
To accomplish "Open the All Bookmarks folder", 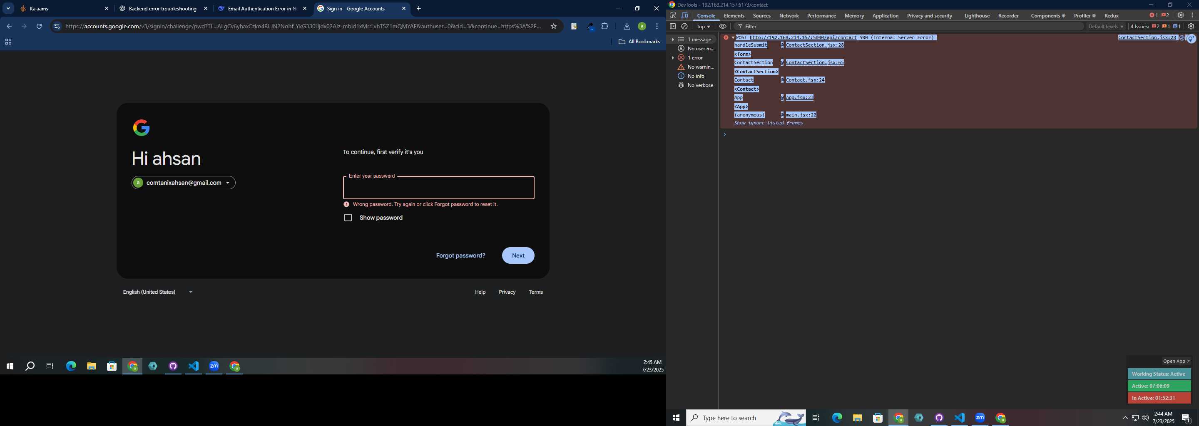I will tap(639, 42).
